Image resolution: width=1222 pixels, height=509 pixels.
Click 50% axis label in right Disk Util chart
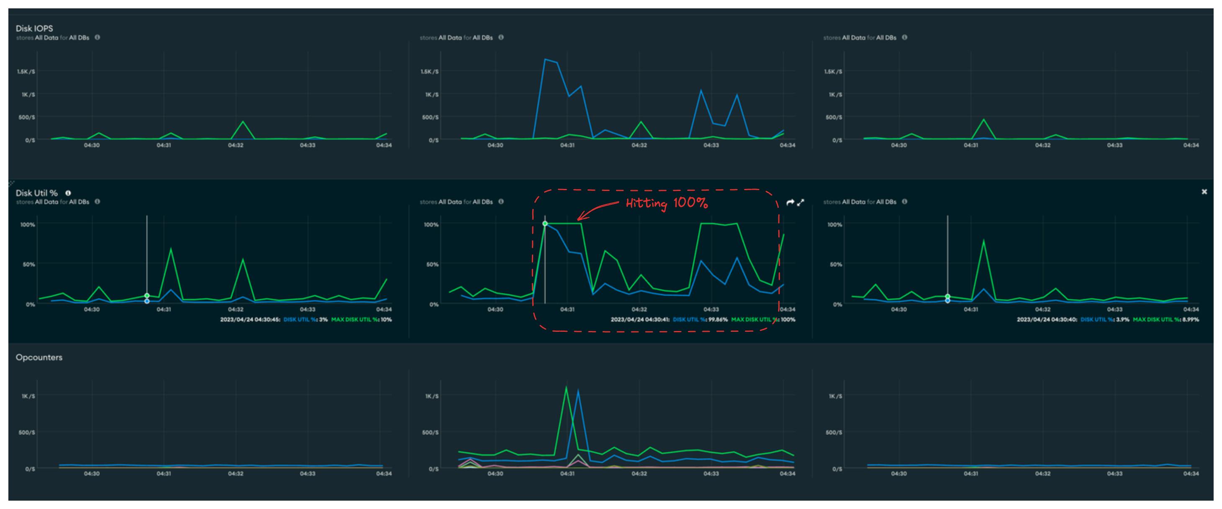[836, 264]
